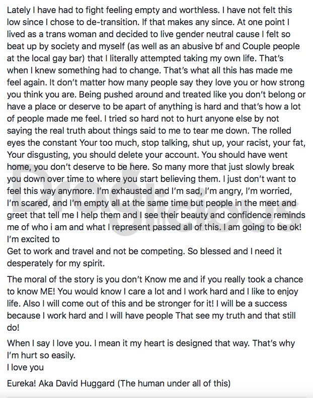Image resolution: width=313 pixels, height=398 pixels.
Task: Click the phrase 'I am going to be ok!'
Action: click(x=262, y=227)
